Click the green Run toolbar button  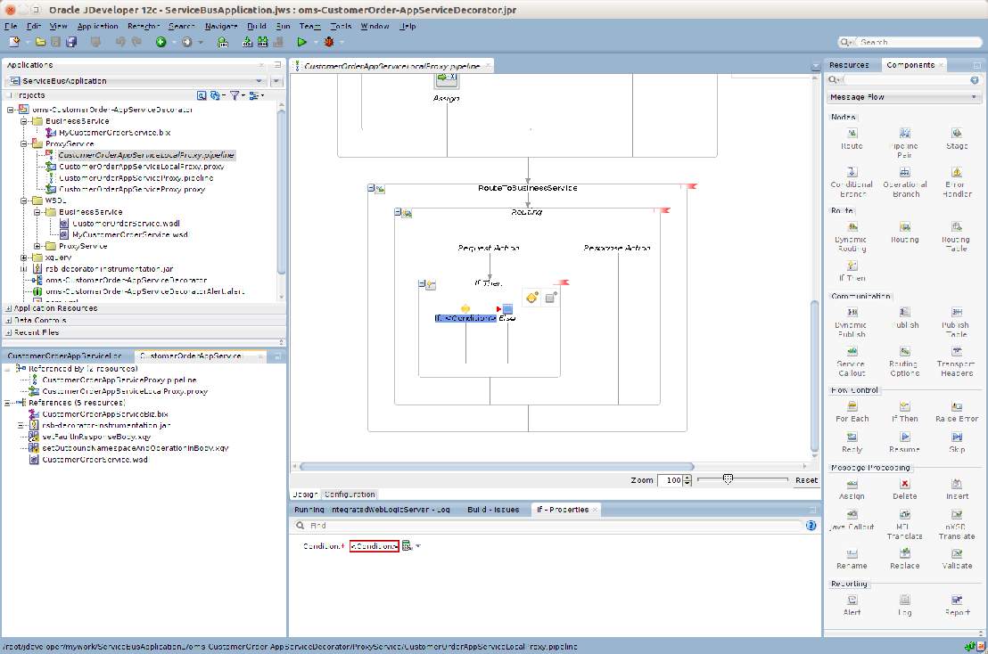[x=301, y=42]
